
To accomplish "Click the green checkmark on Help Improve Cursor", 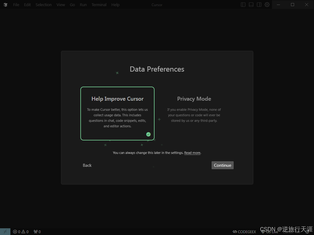I will pyautogui.click(x=148, y=134).
